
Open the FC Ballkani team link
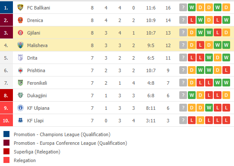click(x=38, y=8)
